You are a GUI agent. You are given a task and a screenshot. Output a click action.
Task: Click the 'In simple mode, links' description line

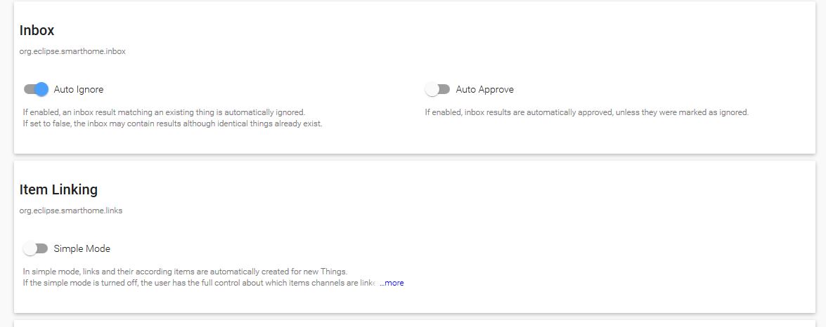tap(185, 272)
